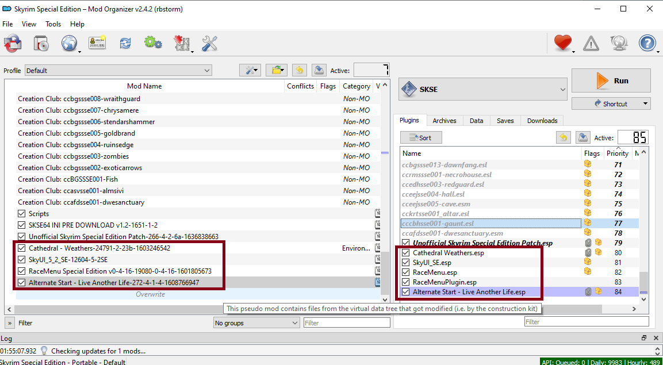Click the SKSE executable icon

(x=409, y=89)
